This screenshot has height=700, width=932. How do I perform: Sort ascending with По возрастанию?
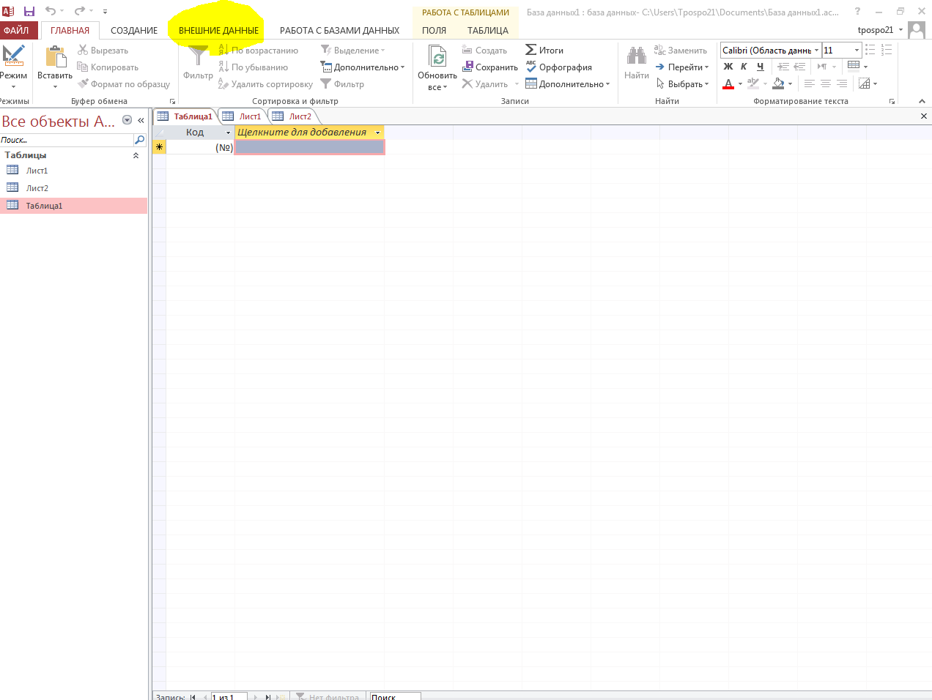tap(258, 51)
